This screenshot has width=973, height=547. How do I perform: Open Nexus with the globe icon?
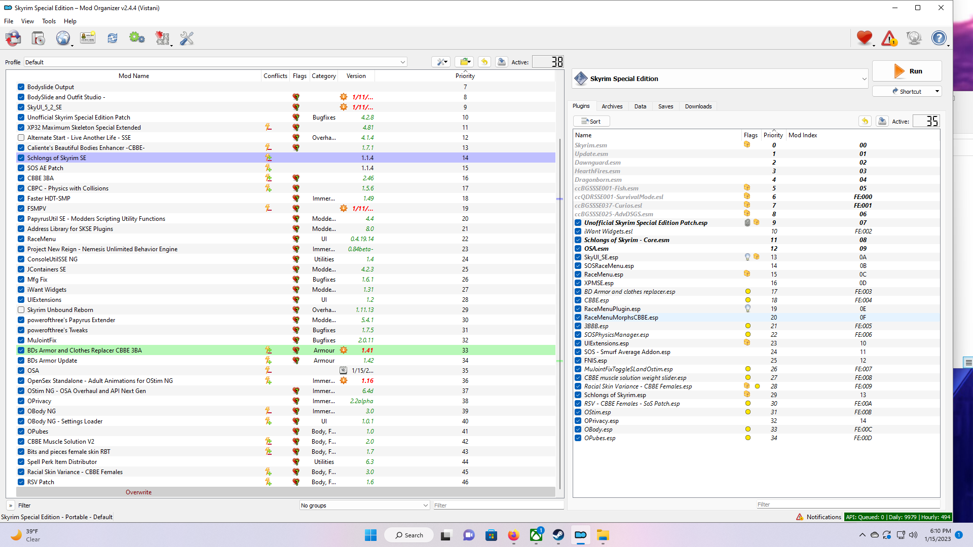click(63, 38)
